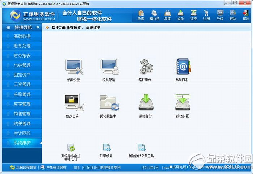Click the 升级修复 upgrade repair icon
The image size is (253, 174).
click(x=106, y=150)
